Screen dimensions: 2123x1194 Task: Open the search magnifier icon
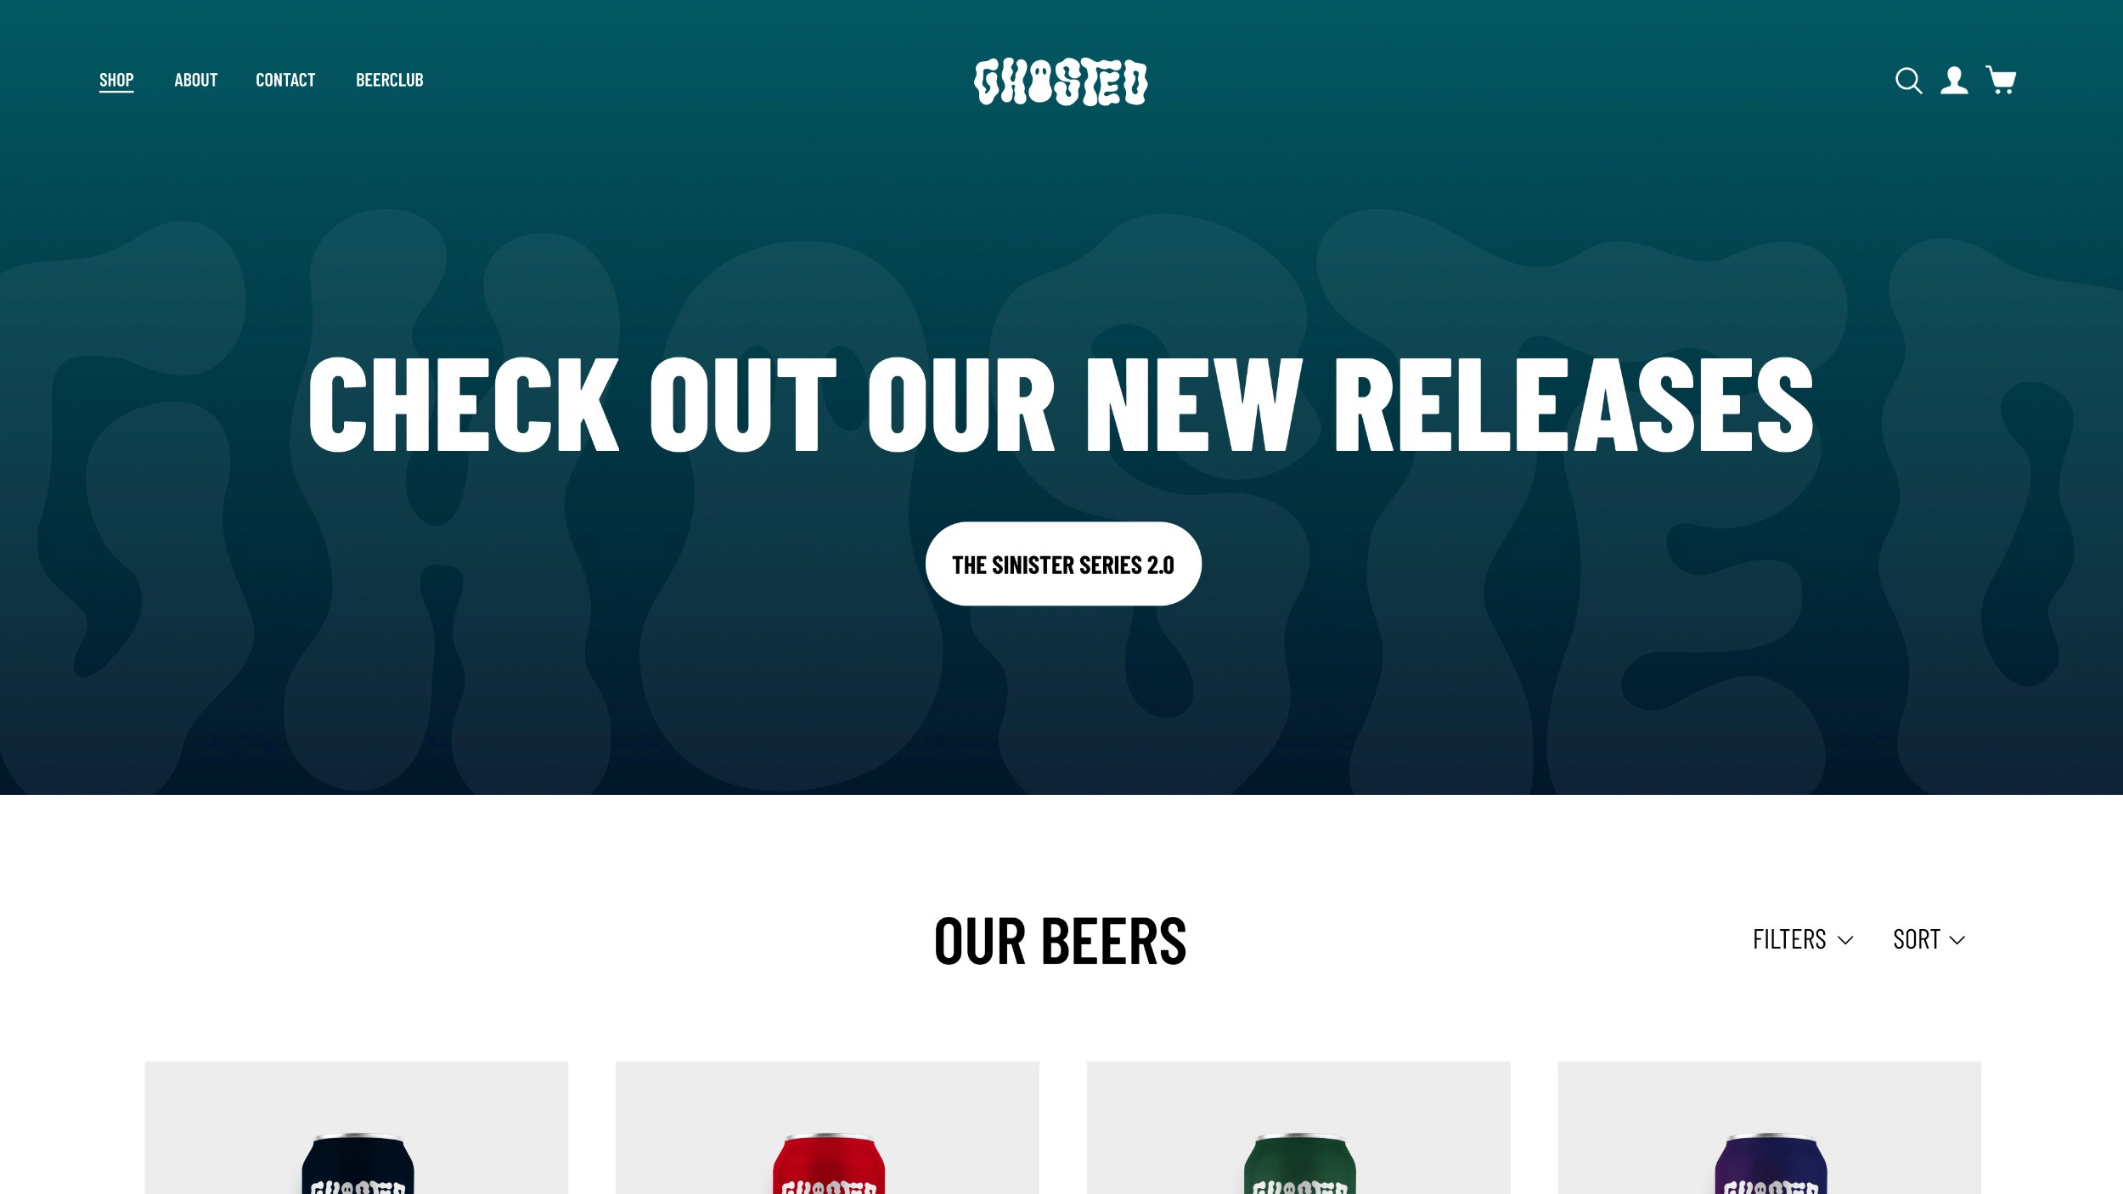(1908, 81)
